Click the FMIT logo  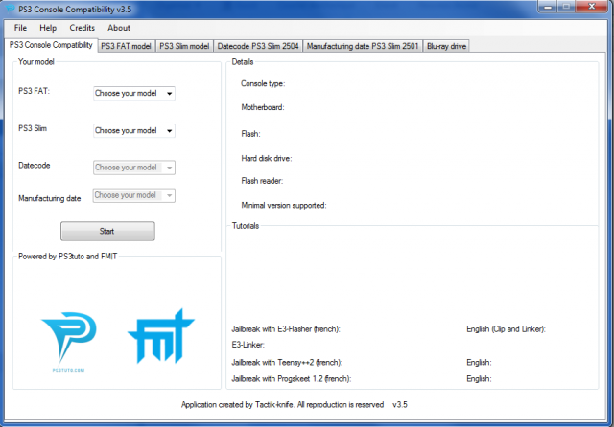(x=161, y=336)
